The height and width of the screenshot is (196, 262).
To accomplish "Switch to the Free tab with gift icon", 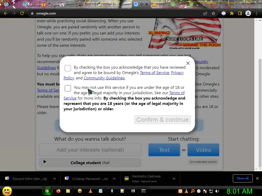I will coord(48,4).
